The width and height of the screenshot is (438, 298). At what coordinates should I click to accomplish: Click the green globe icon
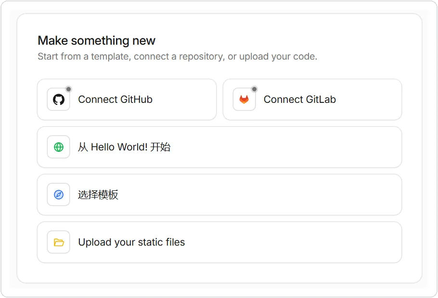pos(59,147)
